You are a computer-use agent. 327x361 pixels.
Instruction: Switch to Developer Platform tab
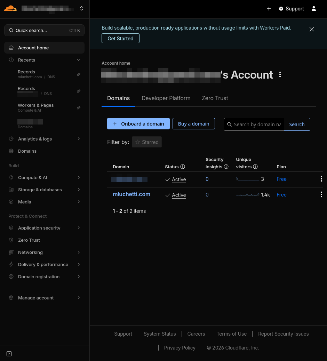pyautogui.click(x=166, y=98)
